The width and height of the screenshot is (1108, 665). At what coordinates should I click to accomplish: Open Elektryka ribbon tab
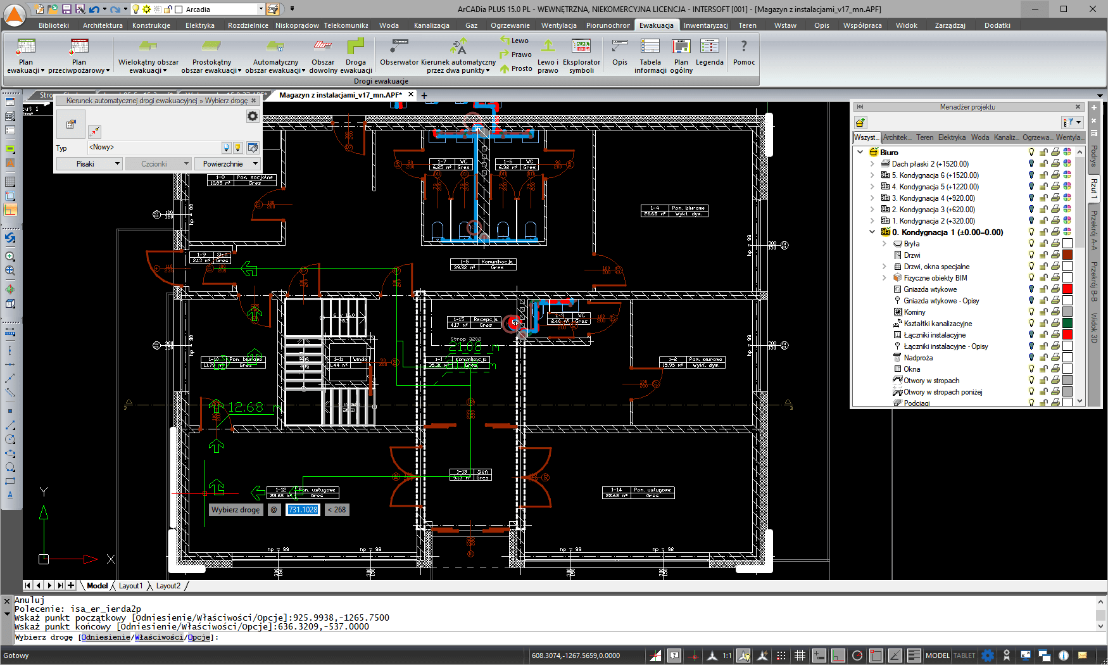pos(200,25)
